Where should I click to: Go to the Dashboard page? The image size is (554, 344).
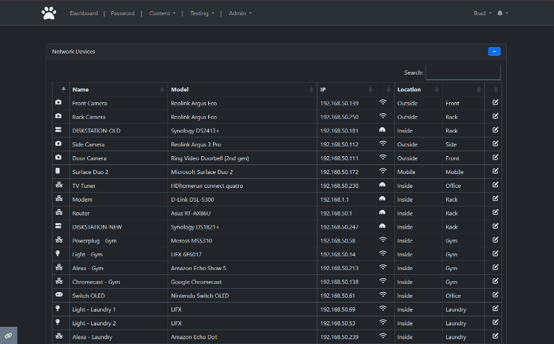point(84,13)
